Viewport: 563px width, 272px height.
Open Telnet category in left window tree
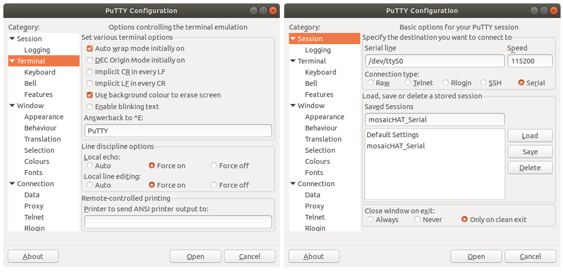(34, 217)
